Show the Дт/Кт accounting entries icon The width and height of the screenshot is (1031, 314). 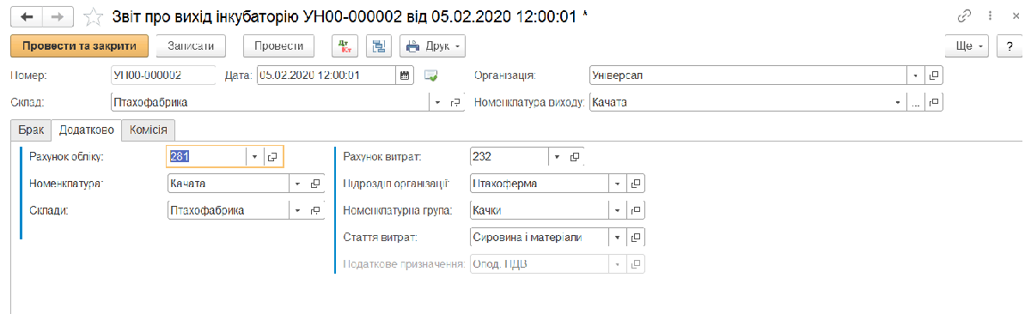(x=345, y=45)
